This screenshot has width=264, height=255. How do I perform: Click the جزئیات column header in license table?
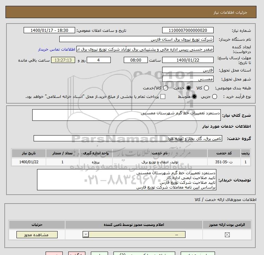(x=37, y=225)
